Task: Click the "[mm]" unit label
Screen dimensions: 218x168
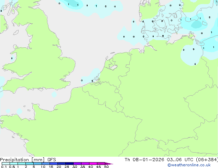Action: pyautogui.click(x=38, y=160)
